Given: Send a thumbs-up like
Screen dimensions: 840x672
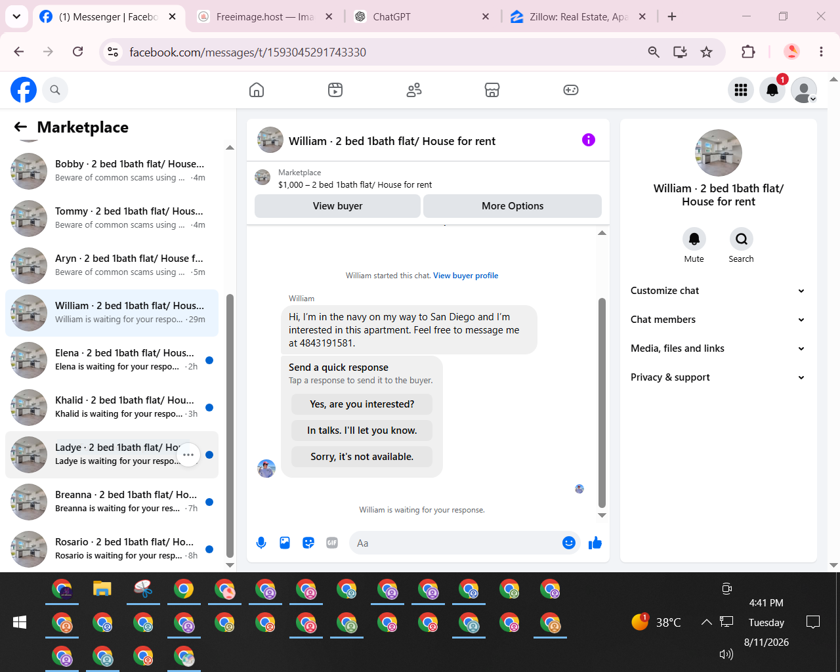Looking at the screenshot, I should point(595,543).
